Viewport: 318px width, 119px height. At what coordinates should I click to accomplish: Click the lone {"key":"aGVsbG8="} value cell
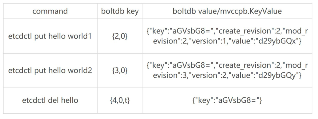coord(227,100)
